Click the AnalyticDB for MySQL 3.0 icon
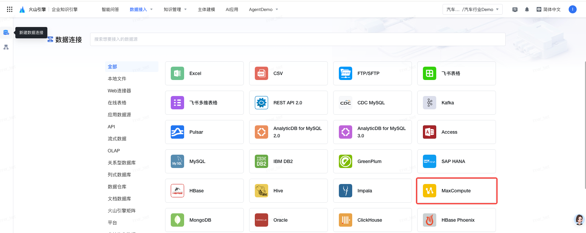This screenshot has width=586, height=233. tap(346, 132)
